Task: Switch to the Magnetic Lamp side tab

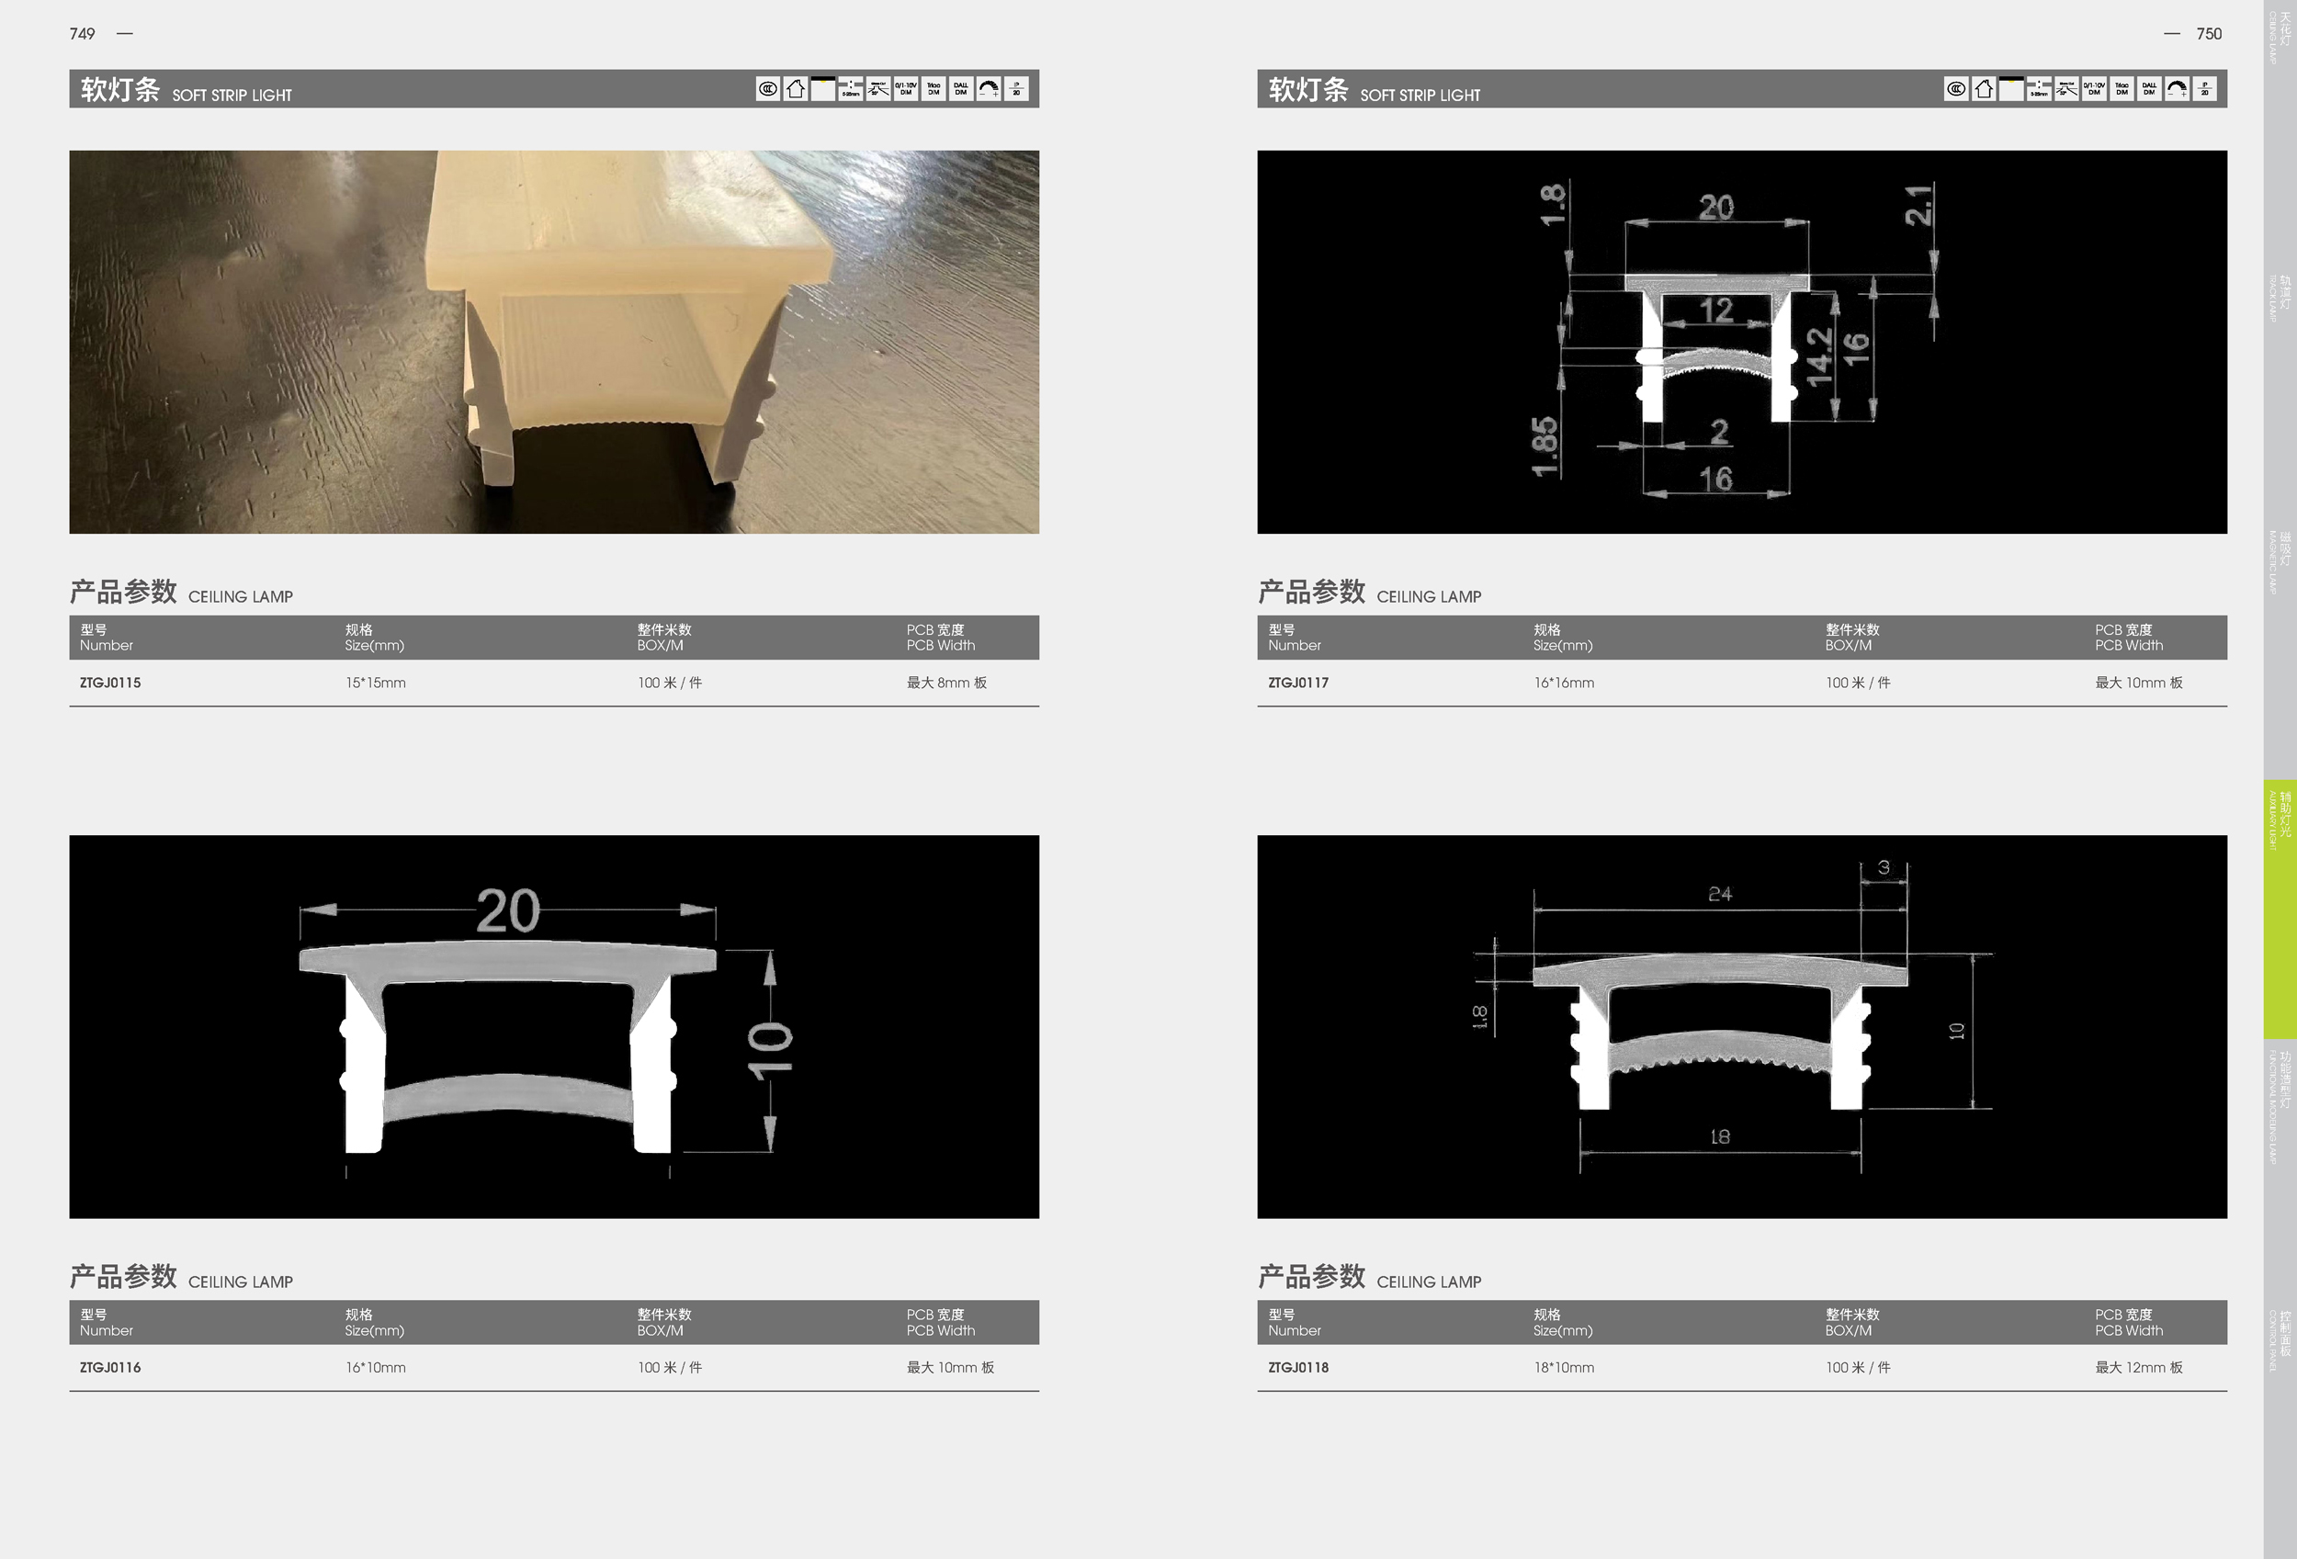Action: pyautogui.click(x=2280, y=561)
